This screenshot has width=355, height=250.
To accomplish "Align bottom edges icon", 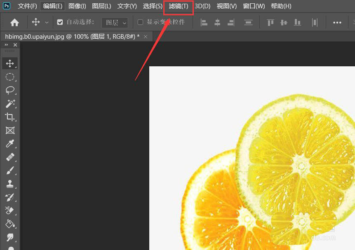I will pyautogui.click(x=297, y=22).
